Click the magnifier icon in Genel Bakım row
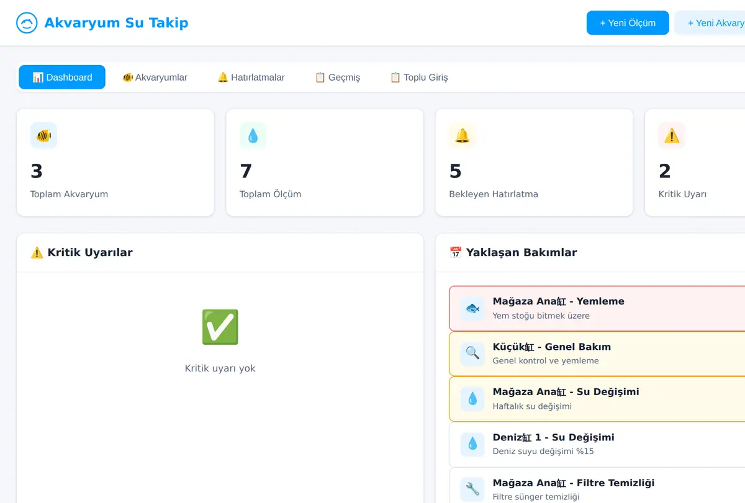The width and height of the screenshot is (745, 503). pos(472,354)
